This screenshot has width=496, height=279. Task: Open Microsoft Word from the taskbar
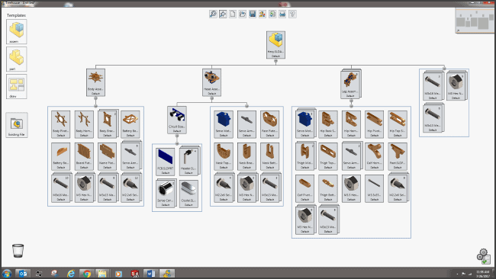coord(150,274)
